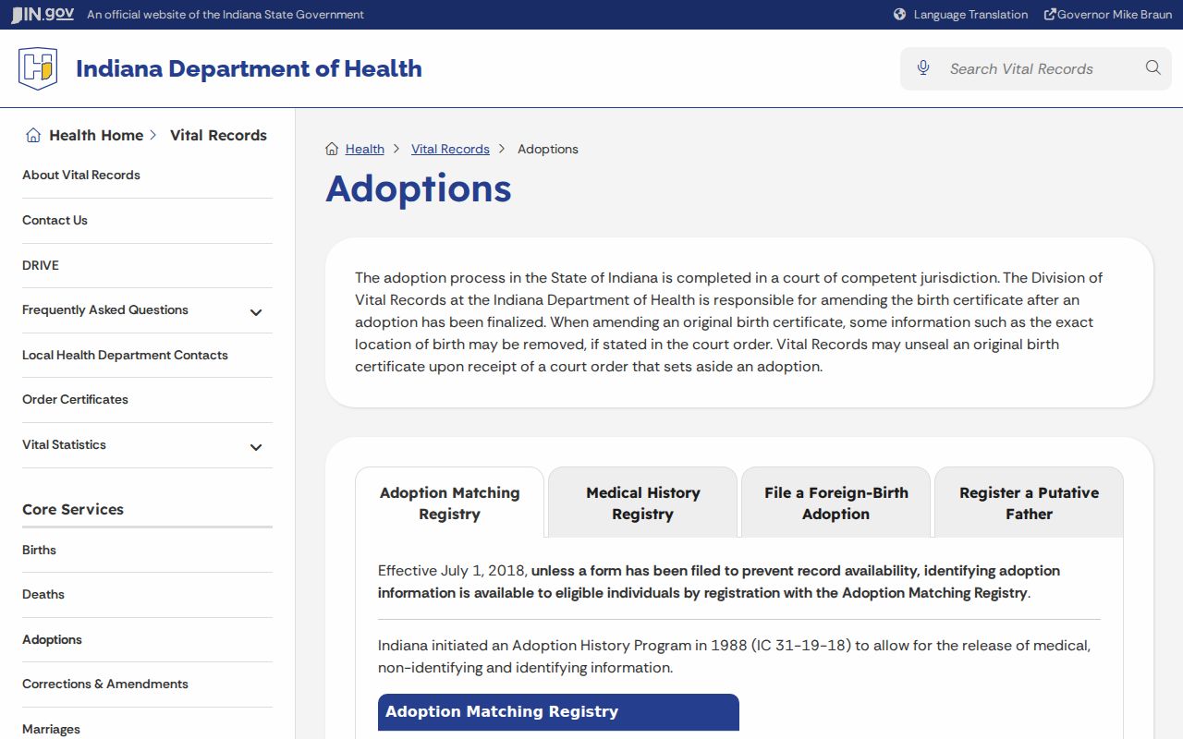
Task: Open the Adoptions sidebar link
Action: (52, 639)
